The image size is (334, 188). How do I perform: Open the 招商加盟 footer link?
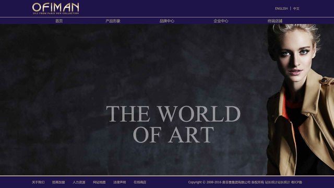click(x=58, y=182)
